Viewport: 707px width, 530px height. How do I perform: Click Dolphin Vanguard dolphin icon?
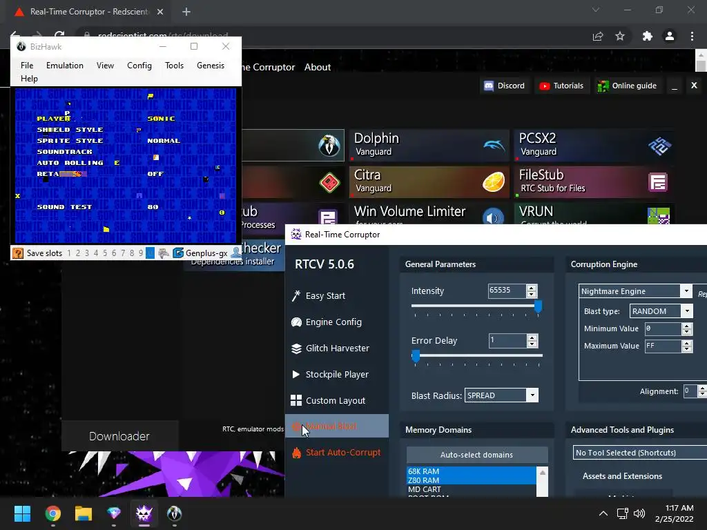click(494, 145)
